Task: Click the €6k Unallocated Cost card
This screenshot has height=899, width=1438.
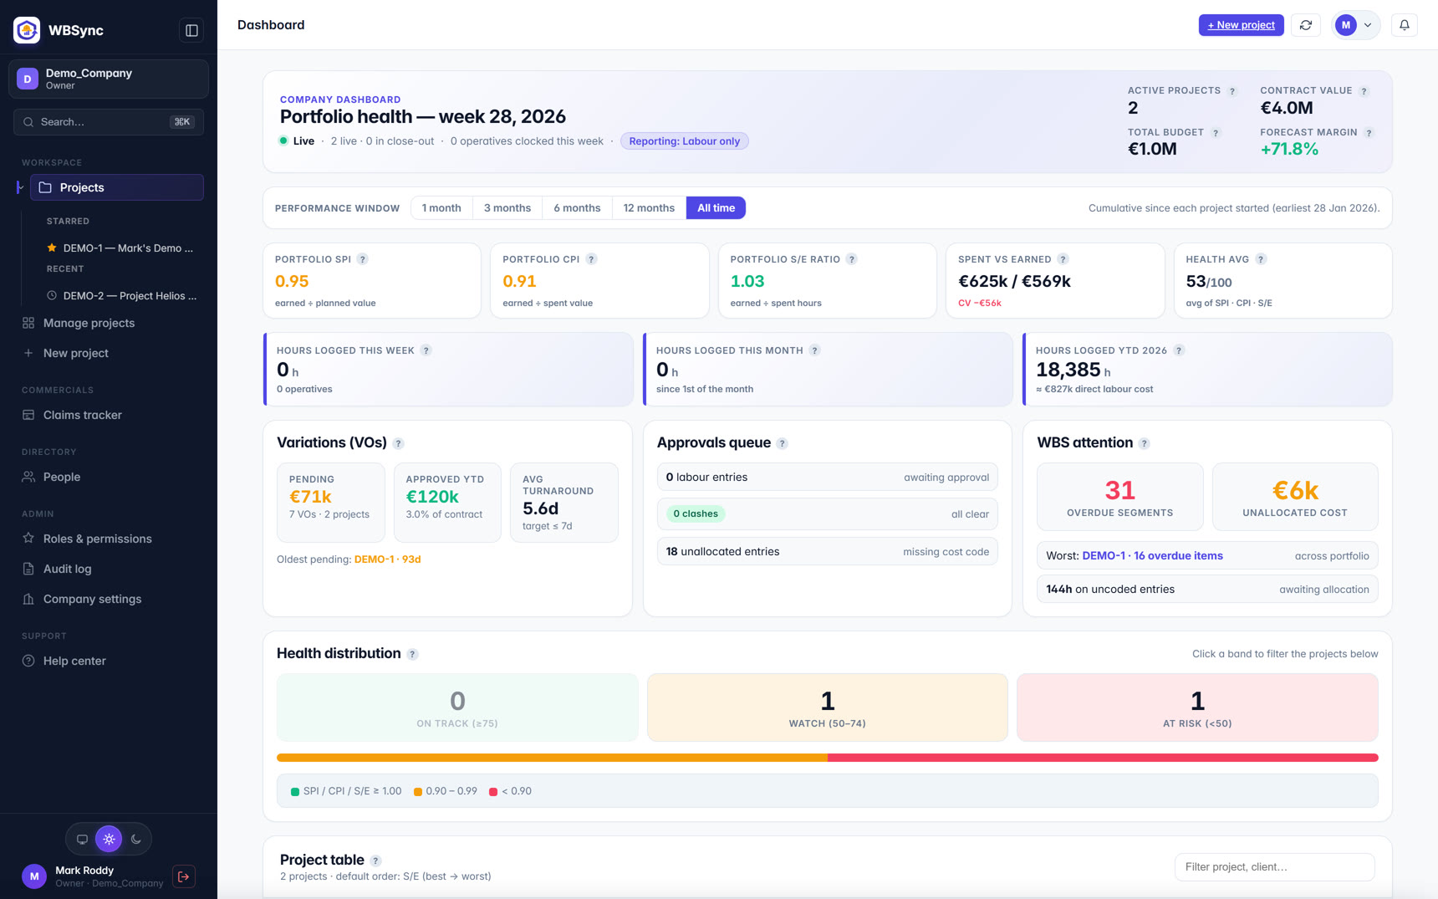Action: (x=1294, y=497)
